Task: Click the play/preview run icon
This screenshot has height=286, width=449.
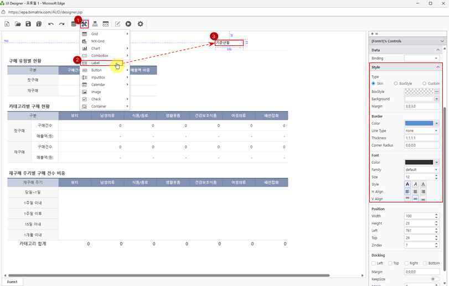Action: tap(128, 24)
